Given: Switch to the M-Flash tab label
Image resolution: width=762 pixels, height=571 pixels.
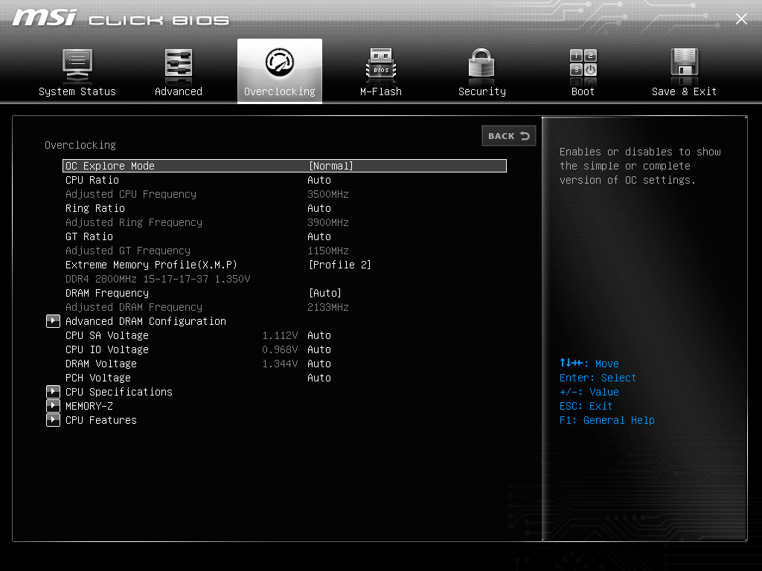Looking at the screenshot, I should click(381, 91).
